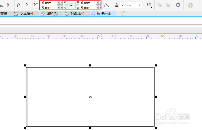Open the 文本属性 docker tab
202x130 pixels.
click(26, 14)
